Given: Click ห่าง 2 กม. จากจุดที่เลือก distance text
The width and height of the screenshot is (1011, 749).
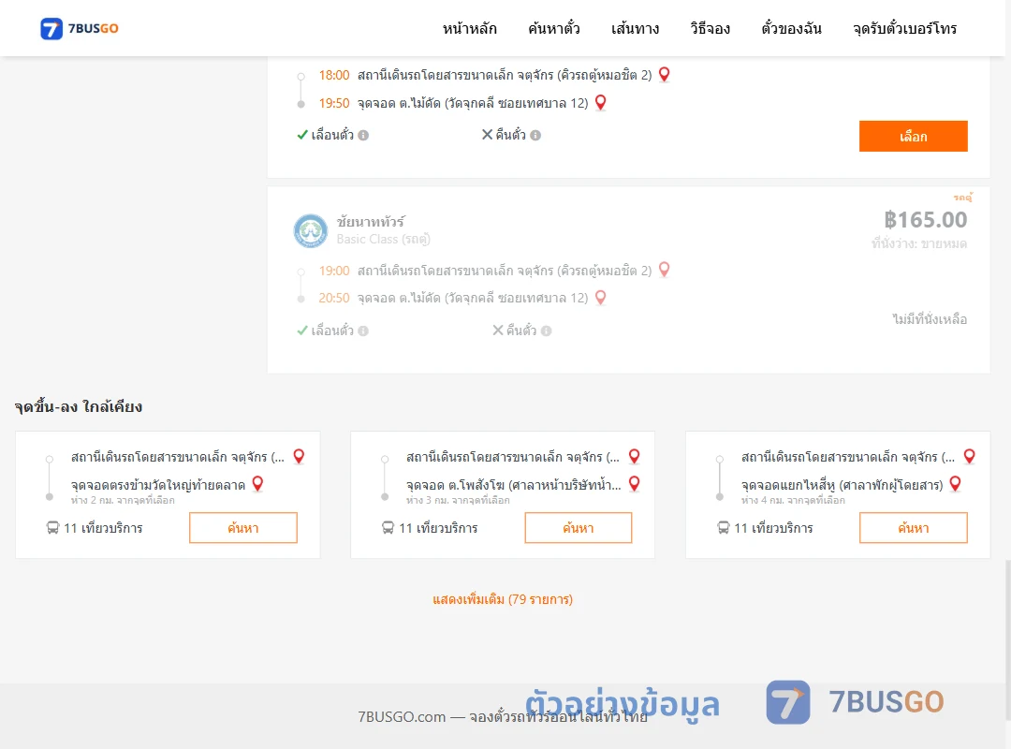Looking at the screenshot, I should tap(123, 500).
